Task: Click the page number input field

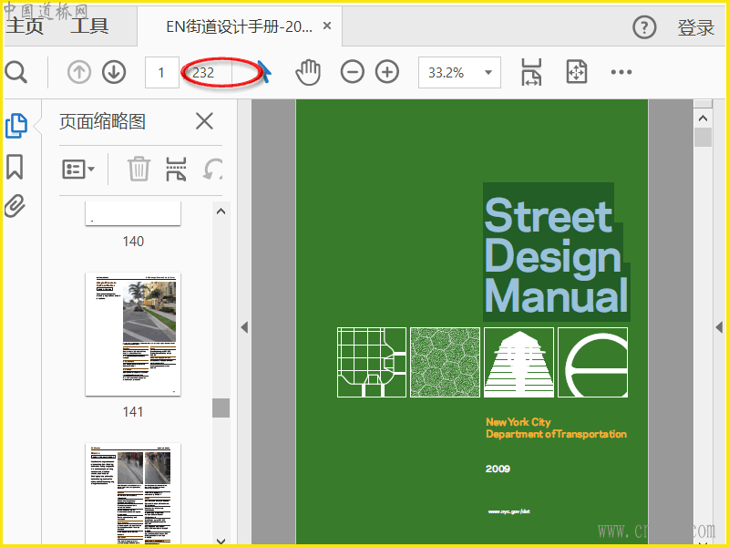Action: (x=162, y=73)
